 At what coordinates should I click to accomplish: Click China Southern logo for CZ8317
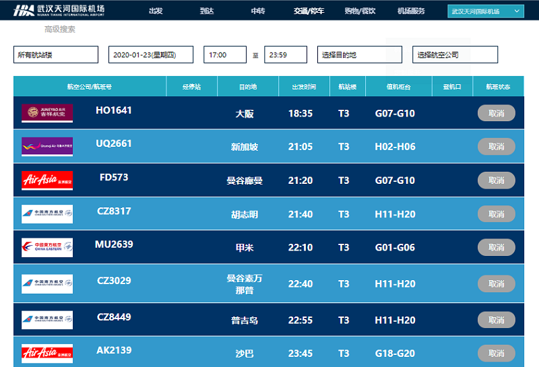click(x=47, y=214)
